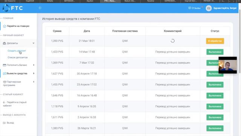Expand Вывести средства chevron
This screenshot has width=241, height=136.
[x=34, y=73]
